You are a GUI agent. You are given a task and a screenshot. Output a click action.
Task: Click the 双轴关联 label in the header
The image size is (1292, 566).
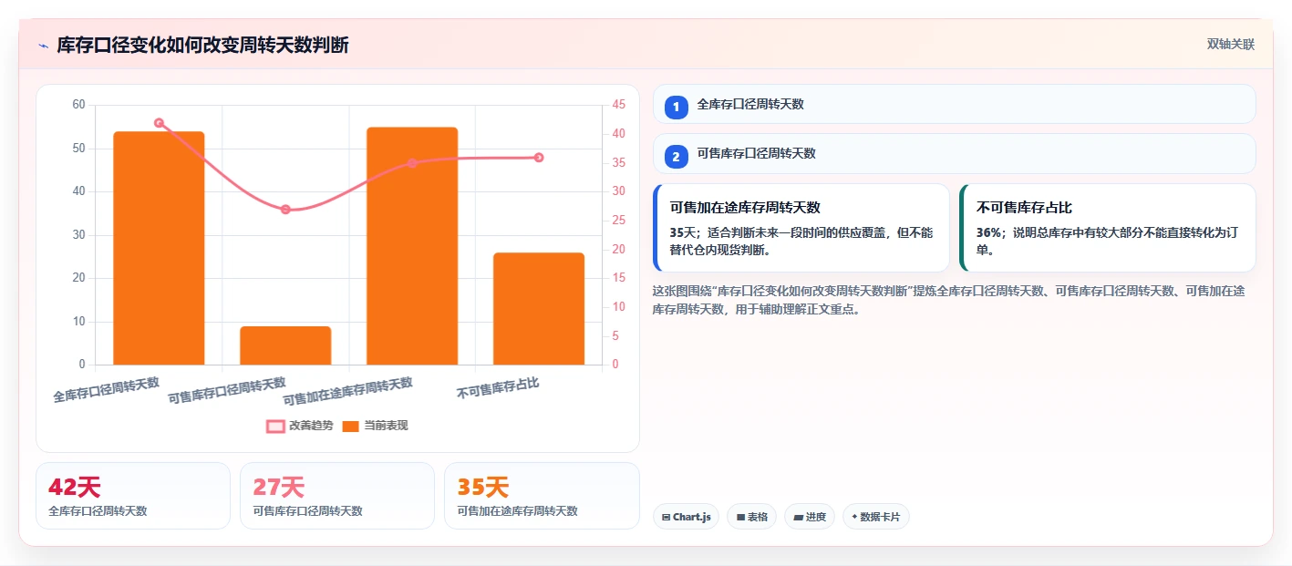(1231, 44)
